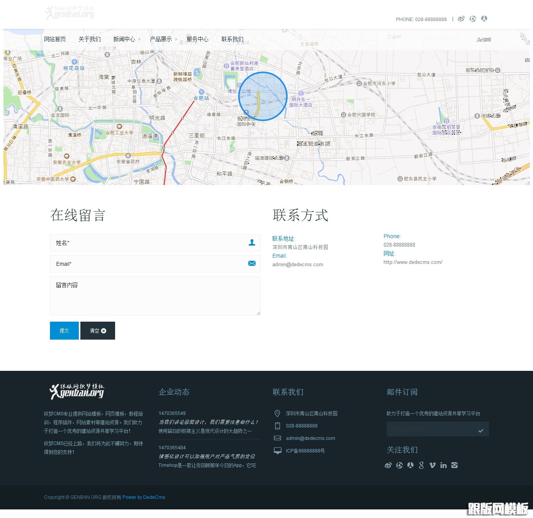Image resolution: width=533 pixels, height=518 pixels.
Task: Click the QQ icon next to the phone number
Action: click(473, 18)
